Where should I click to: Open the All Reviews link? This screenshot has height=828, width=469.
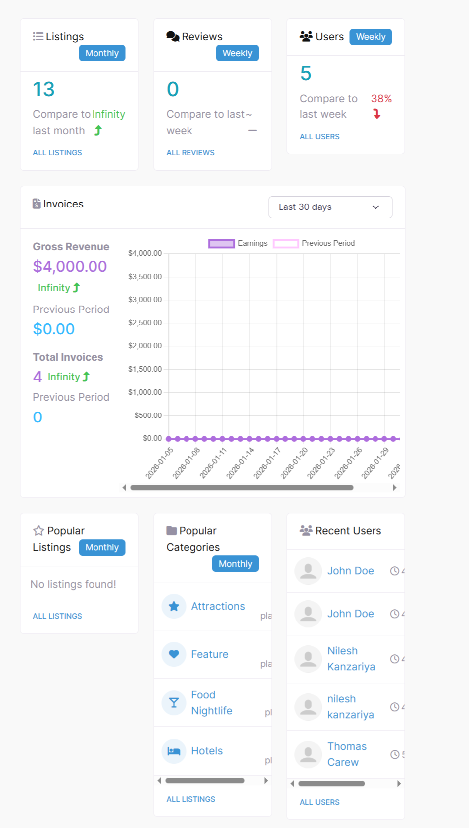click(190, 153)
